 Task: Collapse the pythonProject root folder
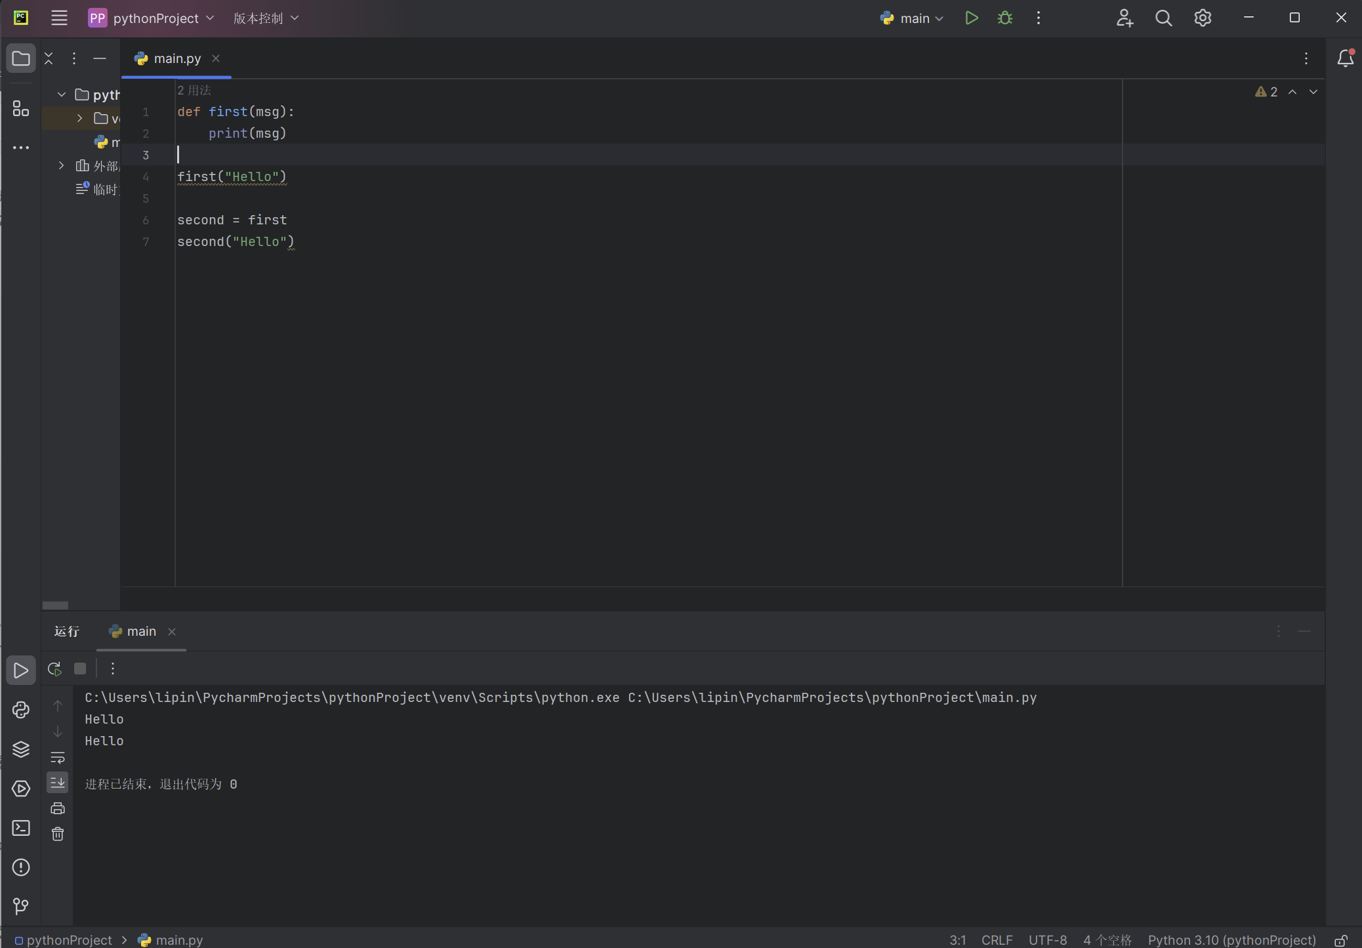(62, 94)
